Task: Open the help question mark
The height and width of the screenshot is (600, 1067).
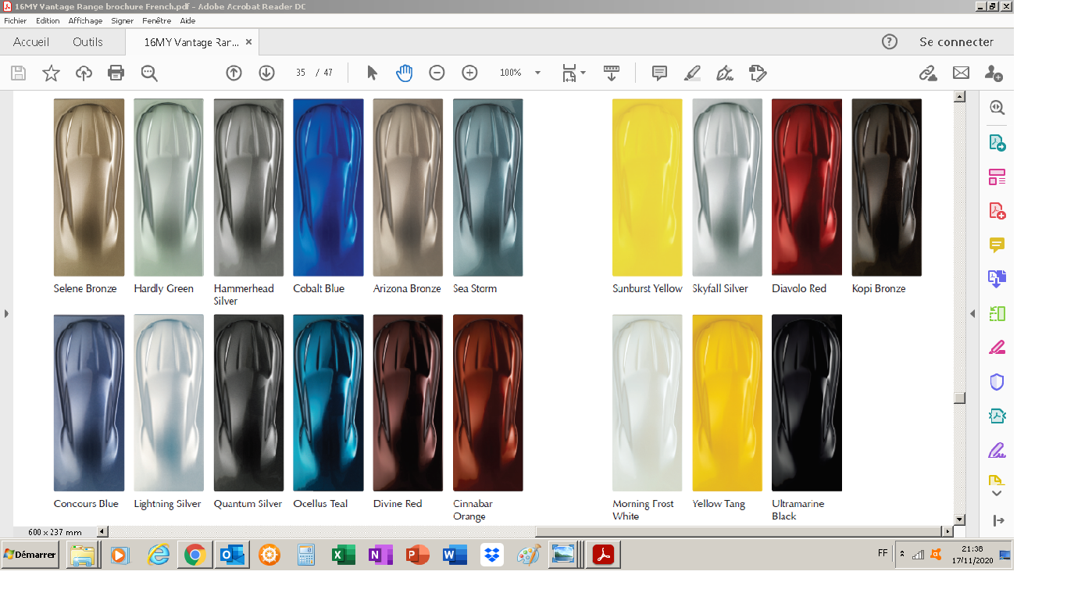Action: pos(890,42)
